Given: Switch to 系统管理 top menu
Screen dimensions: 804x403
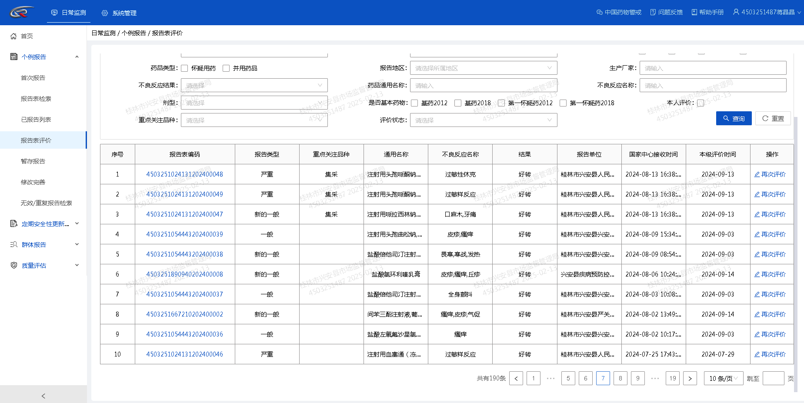Looking at the screenshot, I should [119, 13].
